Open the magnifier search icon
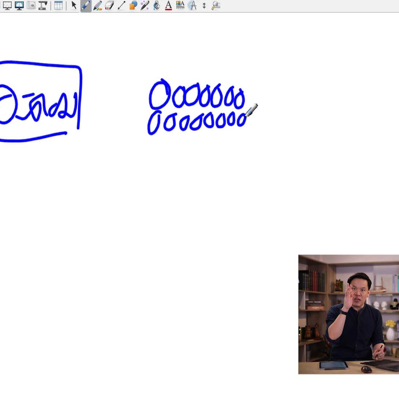399x399 pixels. [216, 5]
